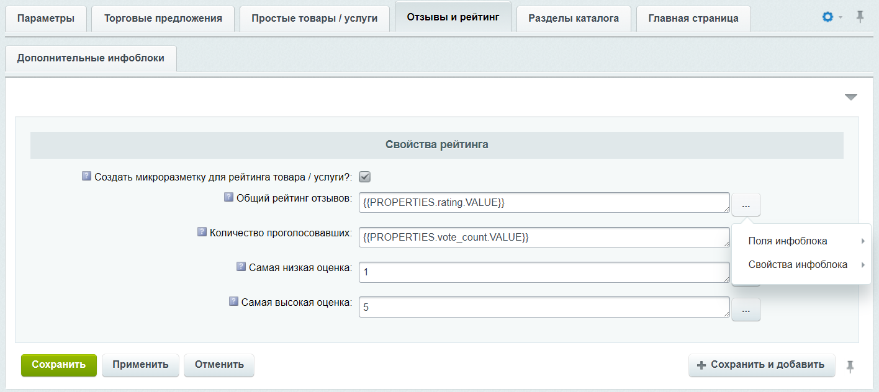Click the Количество проголосовавших input field
This screenshot has width=879, height=392.
(544, 237)
